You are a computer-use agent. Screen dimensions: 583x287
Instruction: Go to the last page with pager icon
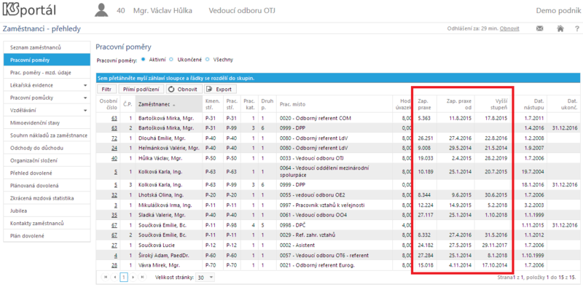[x=142, y=278]
